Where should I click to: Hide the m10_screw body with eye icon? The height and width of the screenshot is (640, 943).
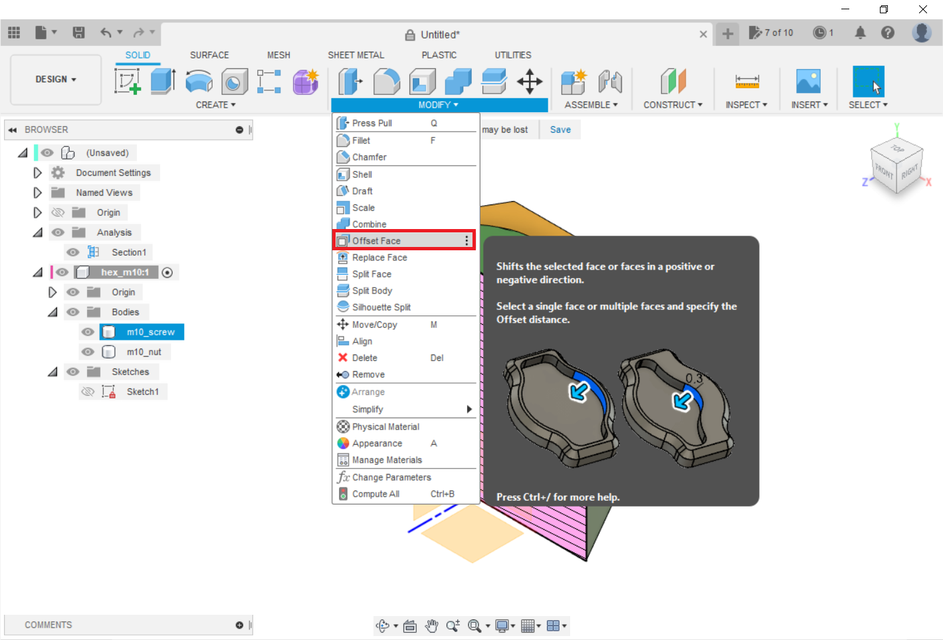pos(88,332)
